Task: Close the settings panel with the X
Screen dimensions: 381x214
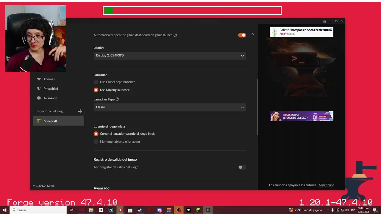Action: tap(253, 34)
